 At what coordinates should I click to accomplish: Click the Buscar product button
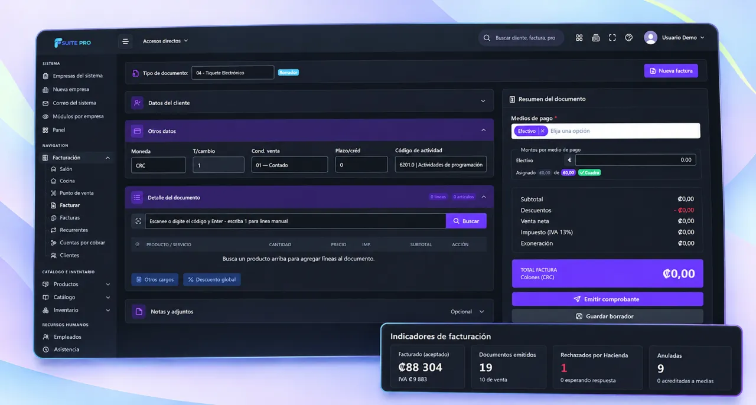[466, 221]
